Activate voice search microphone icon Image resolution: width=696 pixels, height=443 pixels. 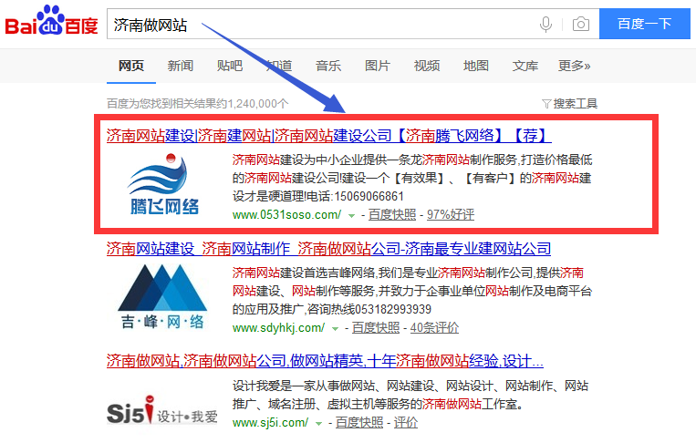point(545,24)
